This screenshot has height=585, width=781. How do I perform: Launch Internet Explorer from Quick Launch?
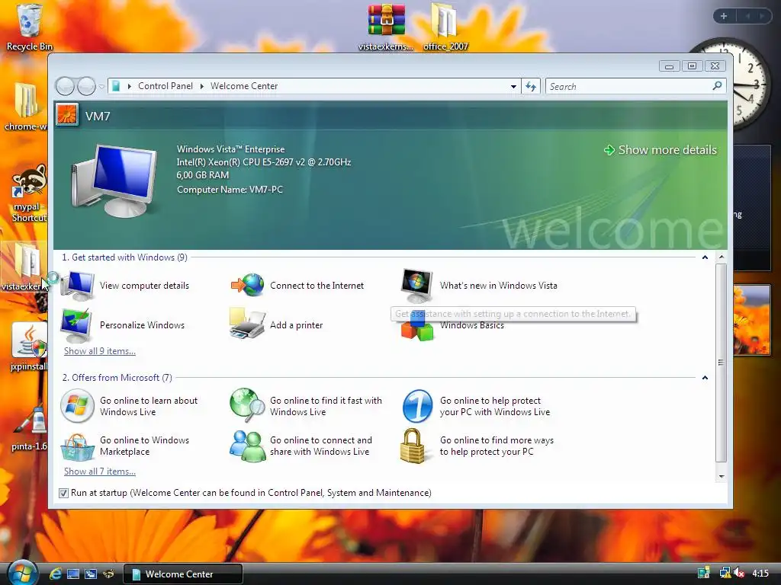[55, 574]
